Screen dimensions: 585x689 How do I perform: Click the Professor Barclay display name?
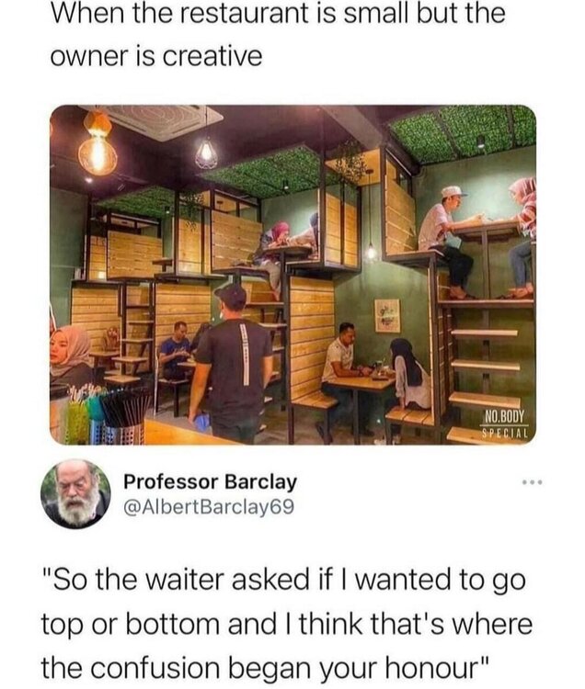[x=210, y=481]
